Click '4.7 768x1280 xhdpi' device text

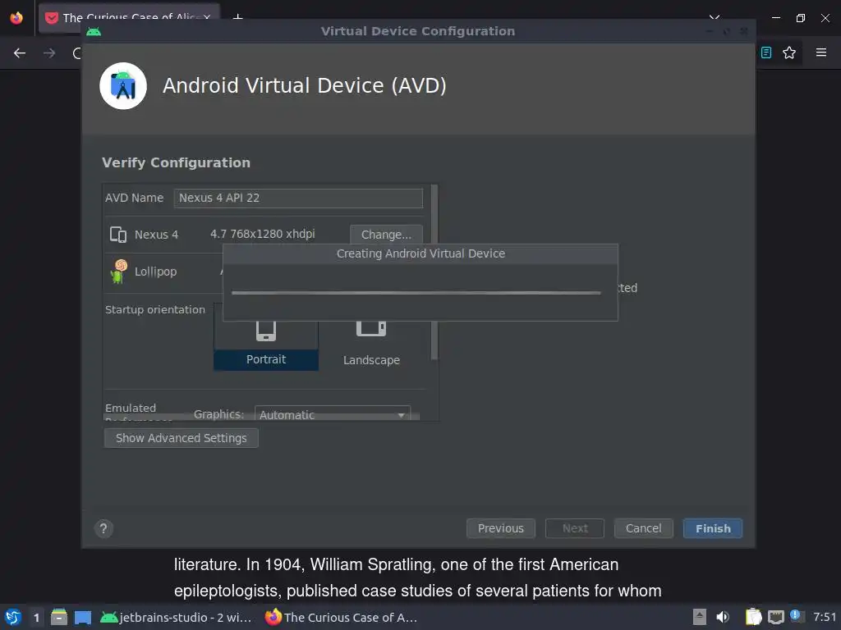[262, 234]
